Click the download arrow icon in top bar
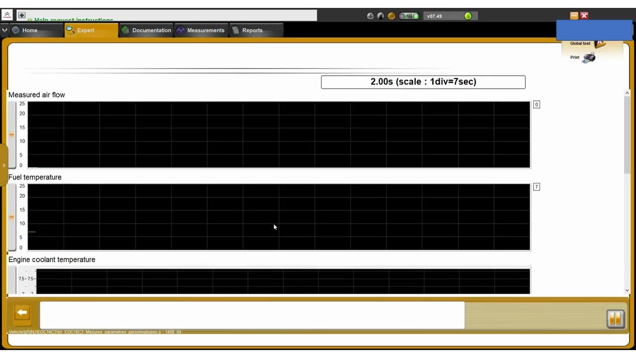 click(370, 16)
